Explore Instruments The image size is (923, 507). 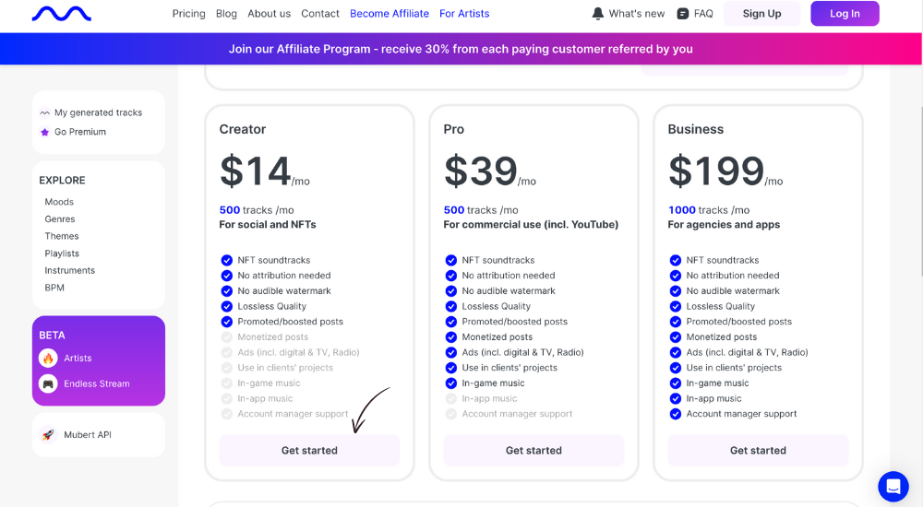69,271
